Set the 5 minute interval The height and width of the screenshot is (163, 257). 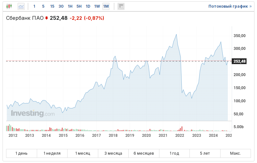point(43,6)
